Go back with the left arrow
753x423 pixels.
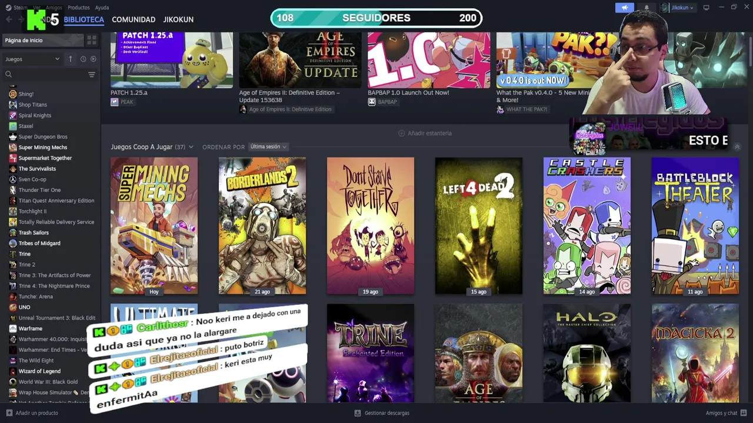(x=9, y=19)
